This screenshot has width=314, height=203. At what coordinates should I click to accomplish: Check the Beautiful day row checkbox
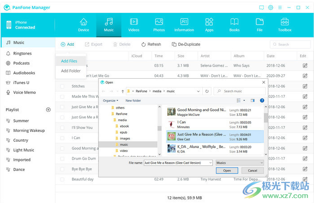(62, 179)
